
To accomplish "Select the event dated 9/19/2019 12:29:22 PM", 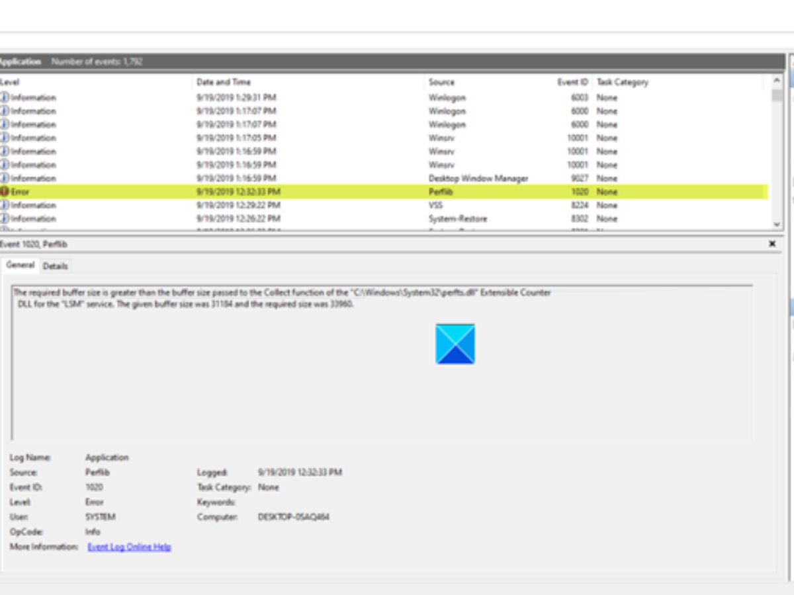I will click(238, 205).
